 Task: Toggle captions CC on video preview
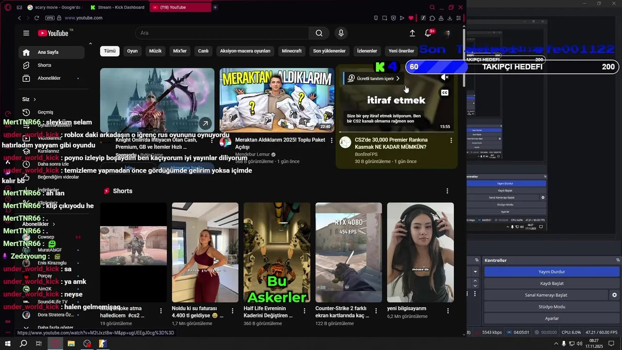pos(445,92)
